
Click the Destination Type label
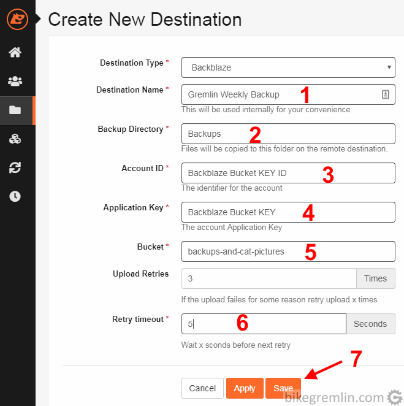point(132,63)
